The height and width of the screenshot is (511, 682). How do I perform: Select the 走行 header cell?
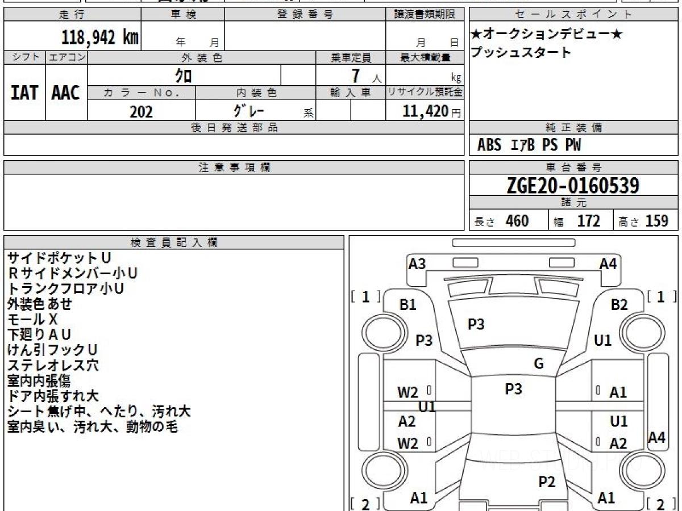coord(72,15)
